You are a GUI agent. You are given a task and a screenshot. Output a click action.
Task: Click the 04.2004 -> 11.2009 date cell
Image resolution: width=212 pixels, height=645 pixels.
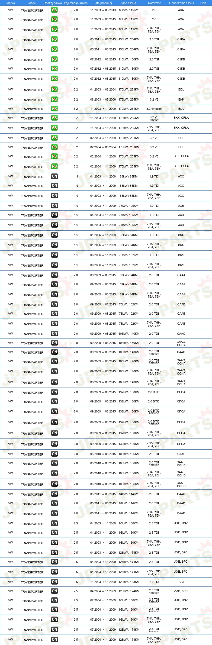point(103,591)
